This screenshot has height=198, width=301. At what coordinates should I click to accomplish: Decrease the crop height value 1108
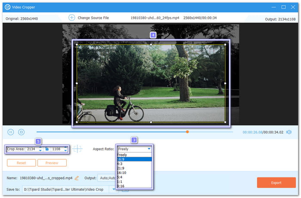pos(65,150)
